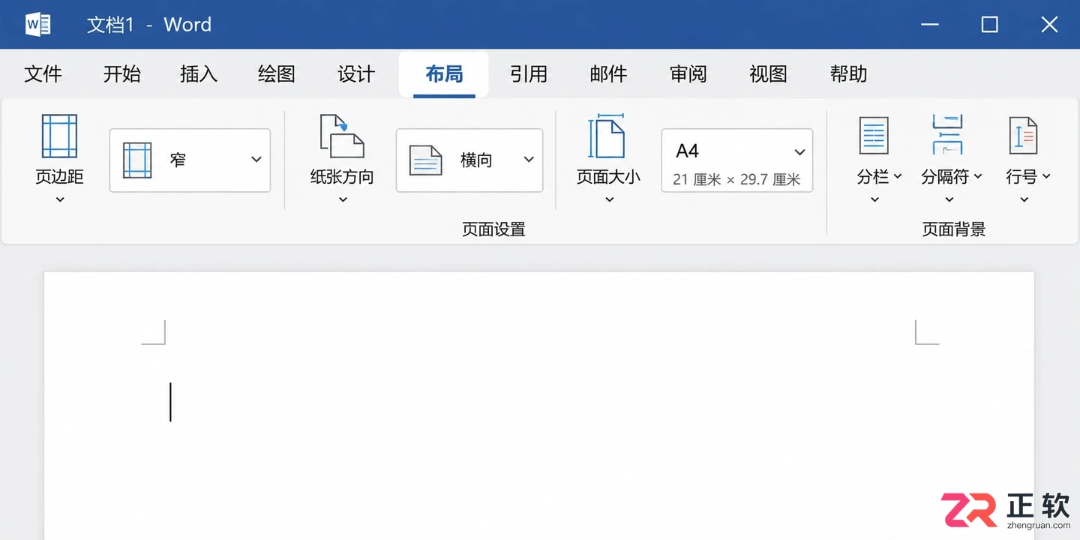The height and width of the screenshot is (540, 1080).
Task: Click the 页面大小 button label
Action: coord(608,177)
